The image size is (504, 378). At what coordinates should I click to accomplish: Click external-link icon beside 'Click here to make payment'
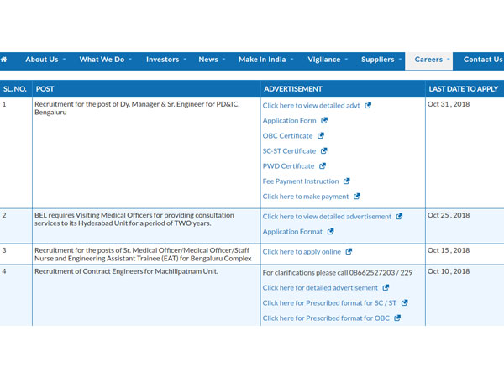(356, 196)
